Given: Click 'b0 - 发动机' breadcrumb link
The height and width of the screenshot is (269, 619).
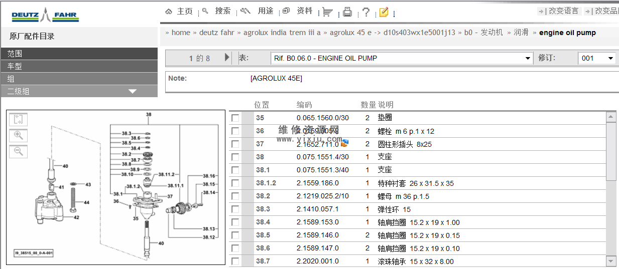Looking at the screenshot, I should point(483,33).
